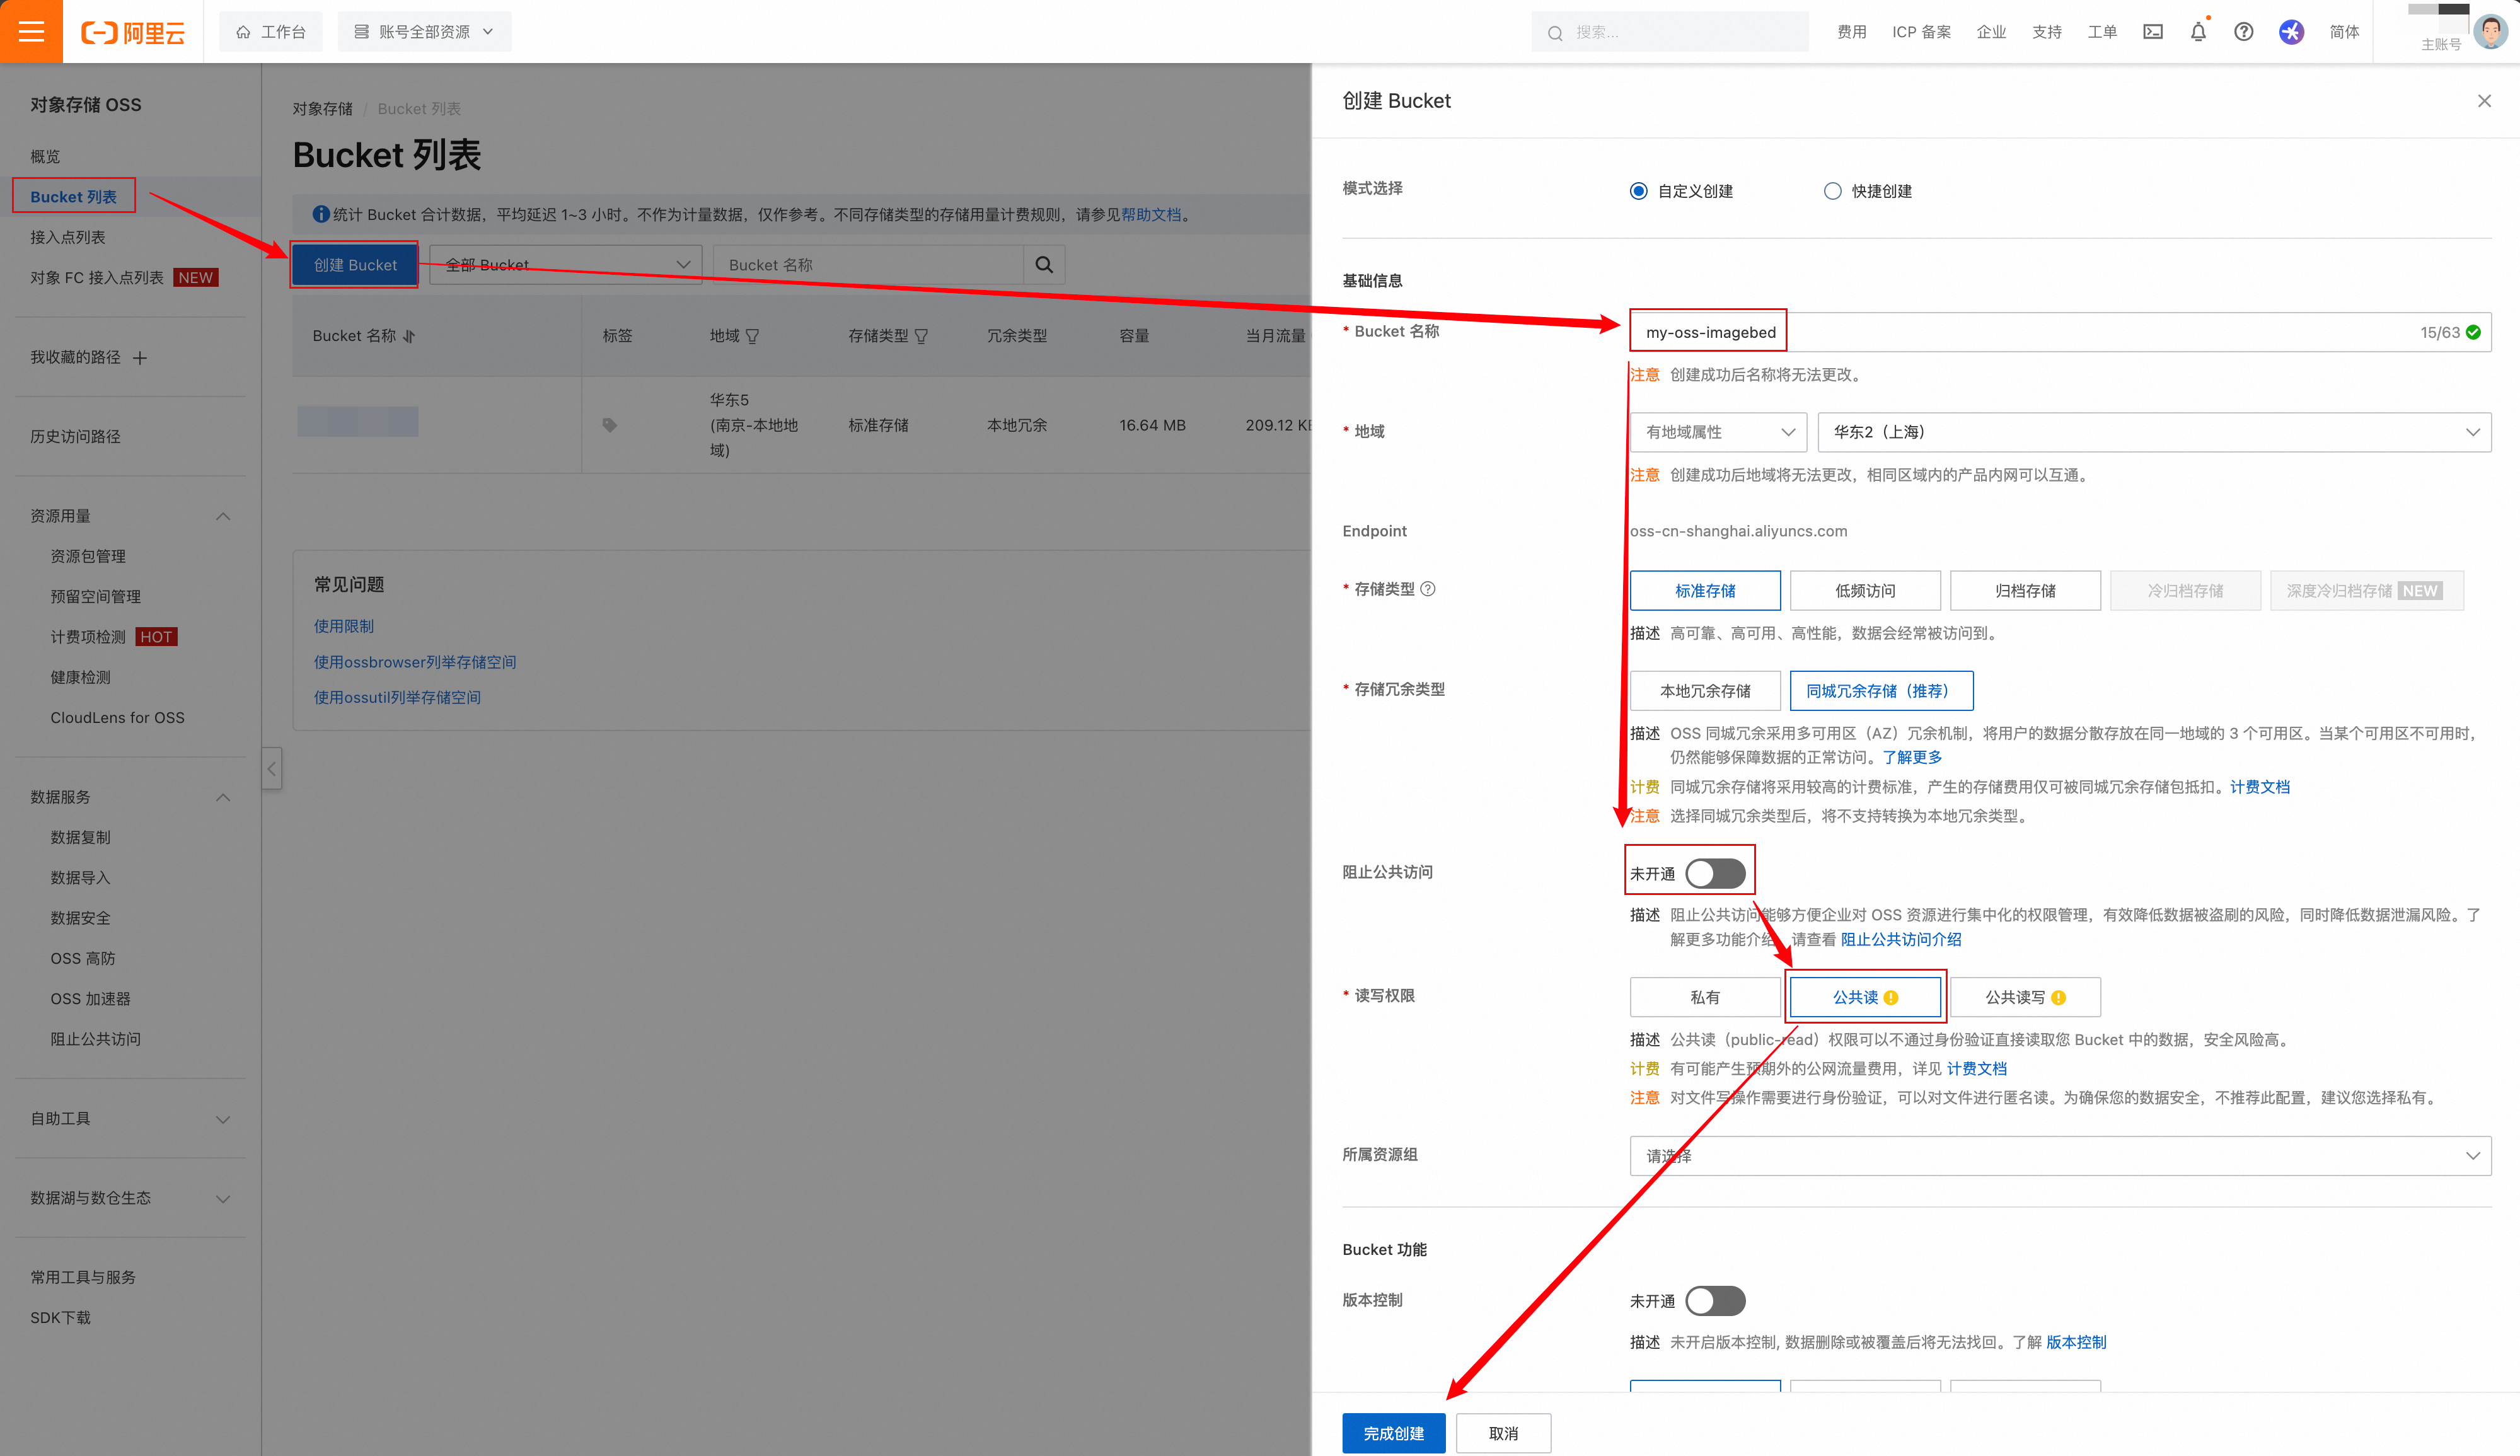Click the tag icon in bucket row
The height and width of the screenshot is (1456, 2520).
[610, 425]
